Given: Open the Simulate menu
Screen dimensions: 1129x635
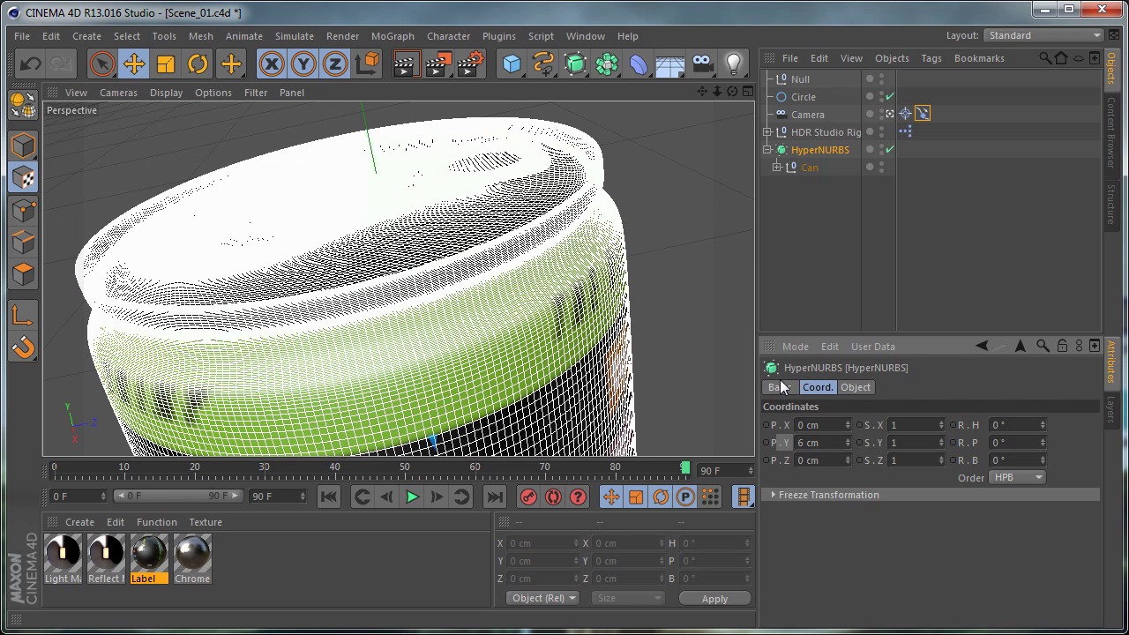Looking at the screenshot, I should point(294,36).
